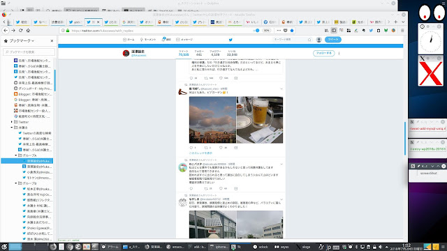Screen dimensions: 447x251
Task: Open the profile more options vertical dots
Action: click(339, 53)
